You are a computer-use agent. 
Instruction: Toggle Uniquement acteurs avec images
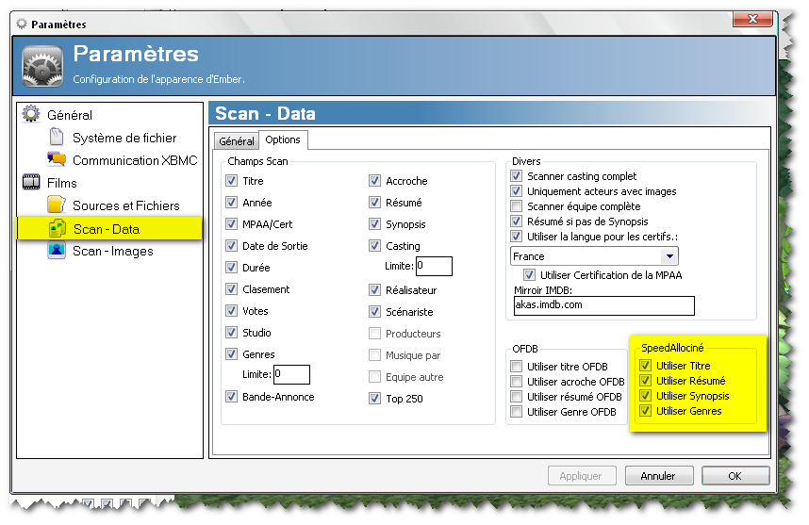[516, 191]
